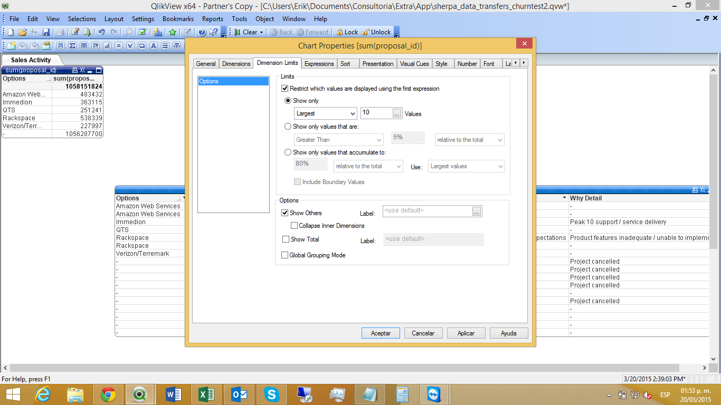721x405 pixels.
Task: Open the Bookmarks menu
Action: [178, 18]
